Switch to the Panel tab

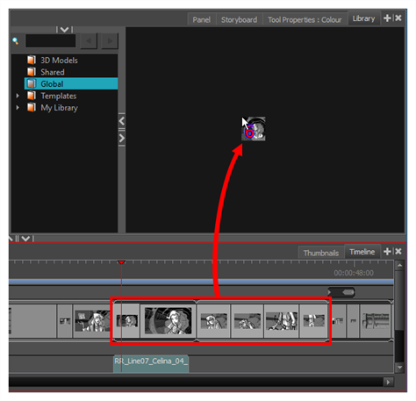tap(201, 19)
